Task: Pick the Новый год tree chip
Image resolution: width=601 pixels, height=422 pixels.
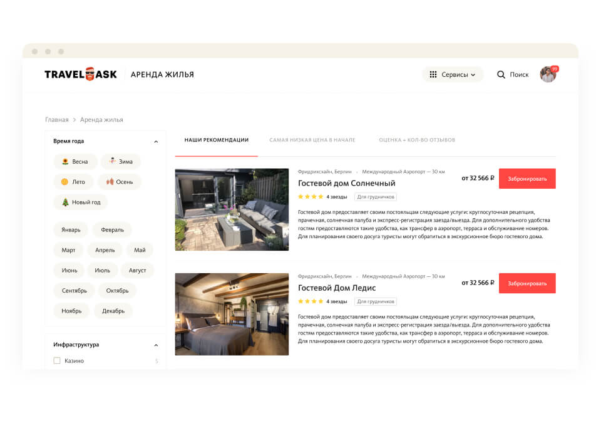Action: point(81,202)
